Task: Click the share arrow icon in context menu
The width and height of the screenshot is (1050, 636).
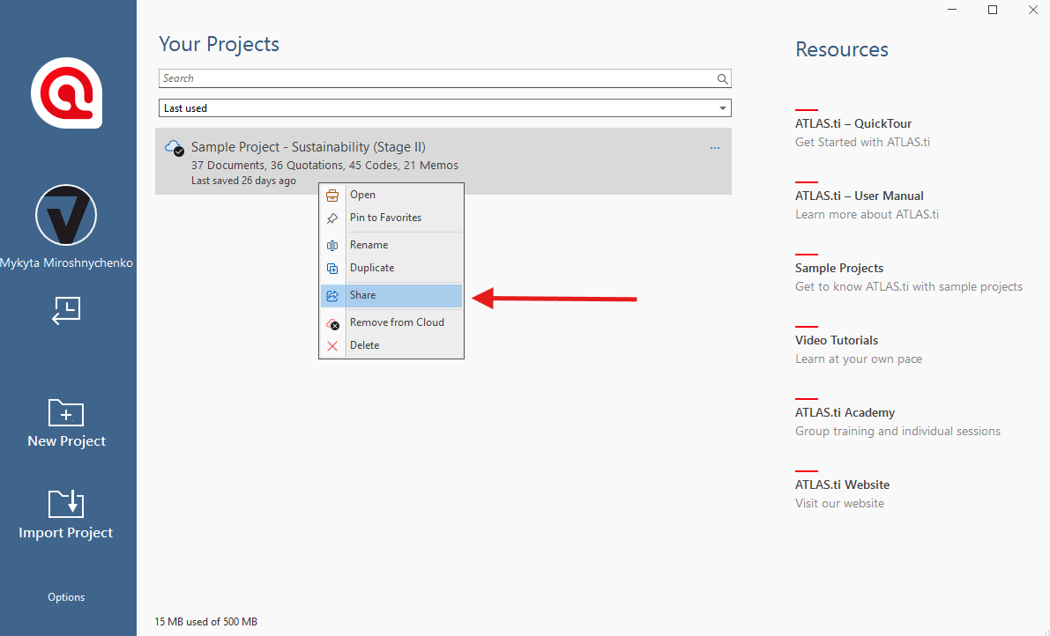Action: [x=332, y=296]
